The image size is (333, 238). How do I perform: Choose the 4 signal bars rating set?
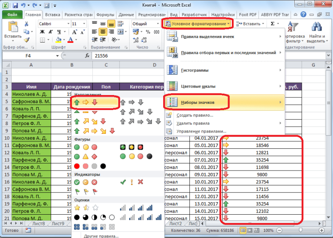[136, 208]
